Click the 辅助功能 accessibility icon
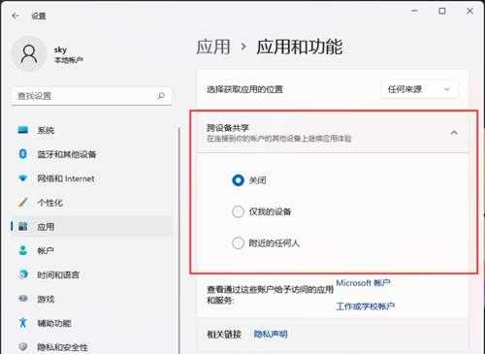Image resolution: width=485 pixels, height=354 pixels. pyautogui.click(x=22, y=323)
